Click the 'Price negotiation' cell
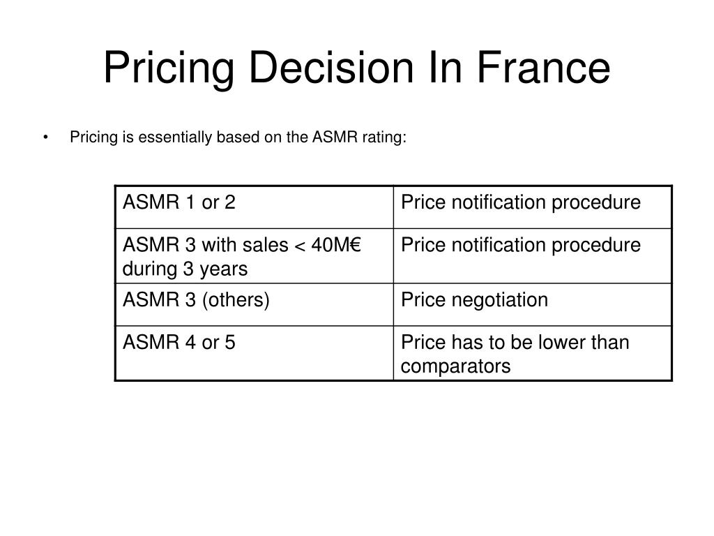Viewport: 714px width, 536px height. click(532, 304)
